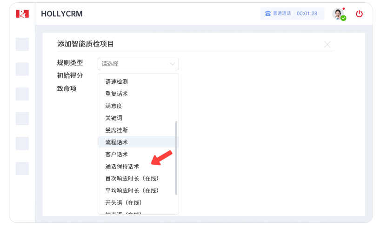Open the agent avatar profile

[338, 14]
